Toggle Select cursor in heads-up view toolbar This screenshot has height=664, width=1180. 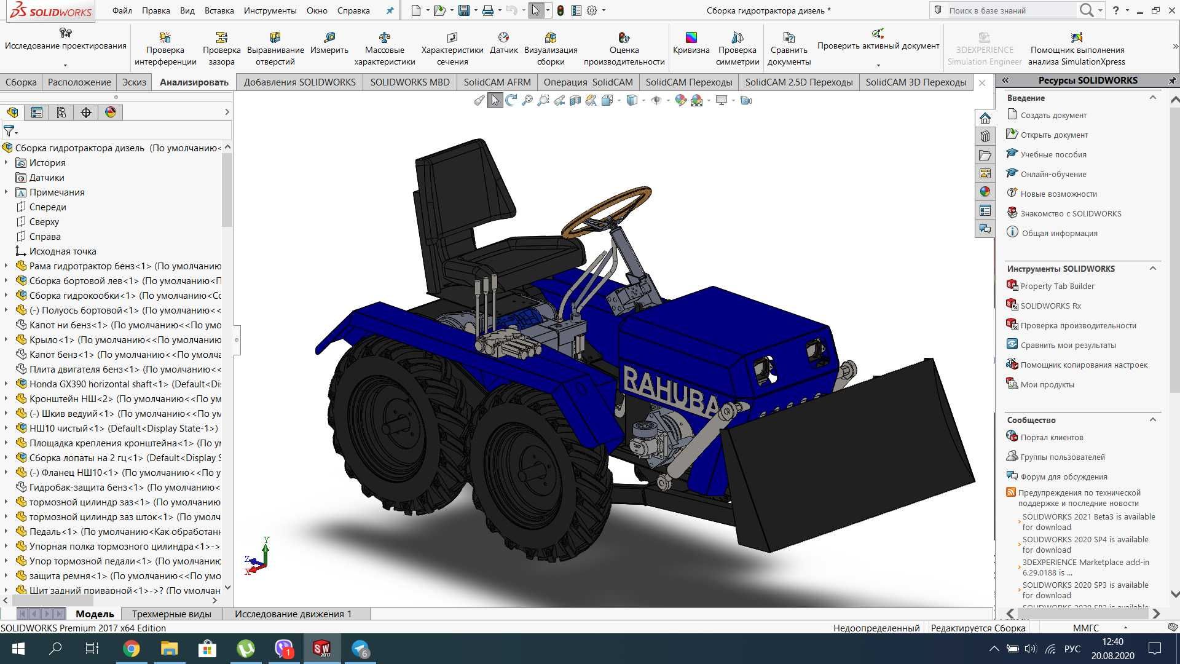495,100
